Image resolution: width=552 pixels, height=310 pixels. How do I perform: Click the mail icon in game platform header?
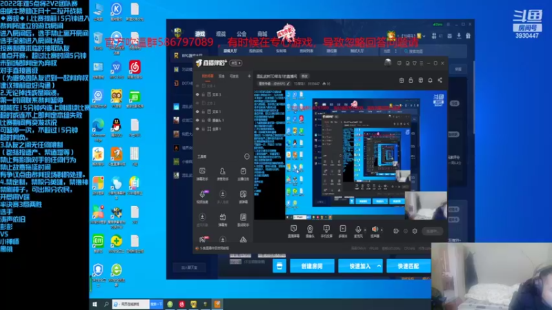[450, 36]
